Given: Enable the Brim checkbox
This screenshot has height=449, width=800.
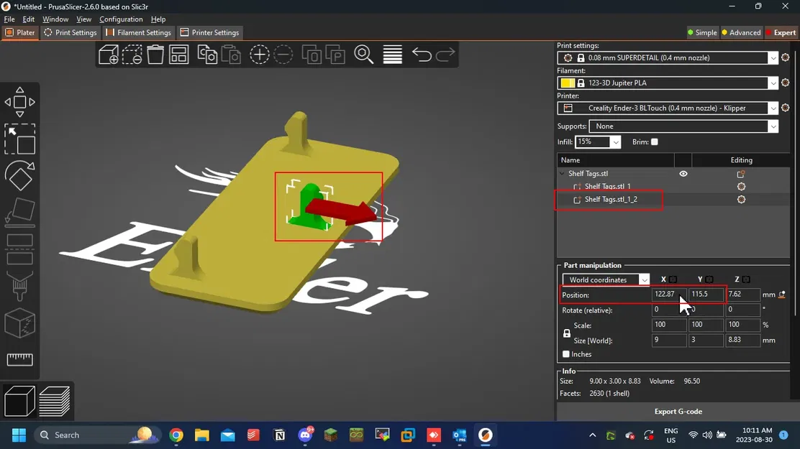Looking at the screenshot, I should 655,142.
